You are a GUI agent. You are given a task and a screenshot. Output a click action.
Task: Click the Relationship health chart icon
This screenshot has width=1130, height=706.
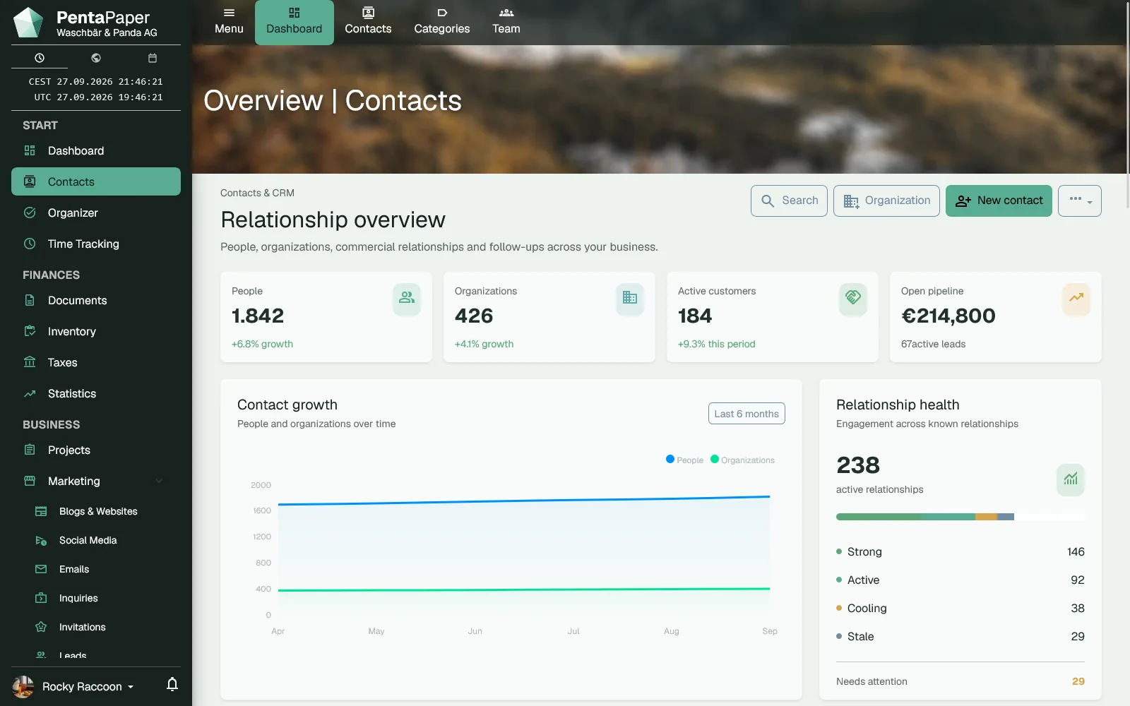[x=1071, y=479]
